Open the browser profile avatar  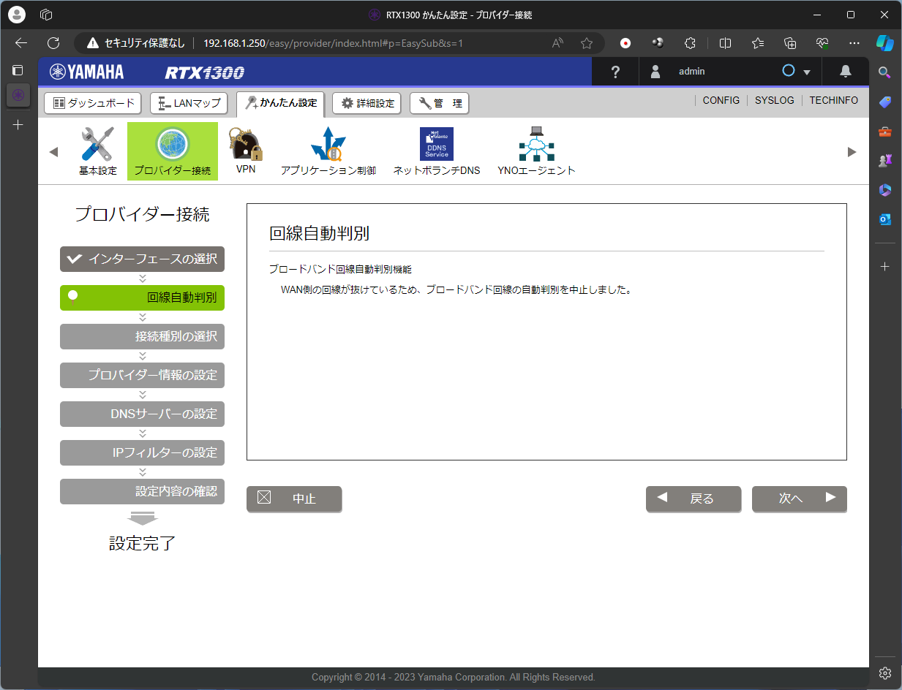coord(17,15)
